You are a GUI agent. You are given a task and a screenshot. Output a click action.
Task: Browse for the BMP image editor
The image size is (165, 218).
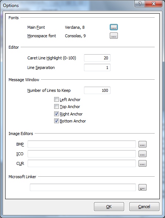click(143, 144)
